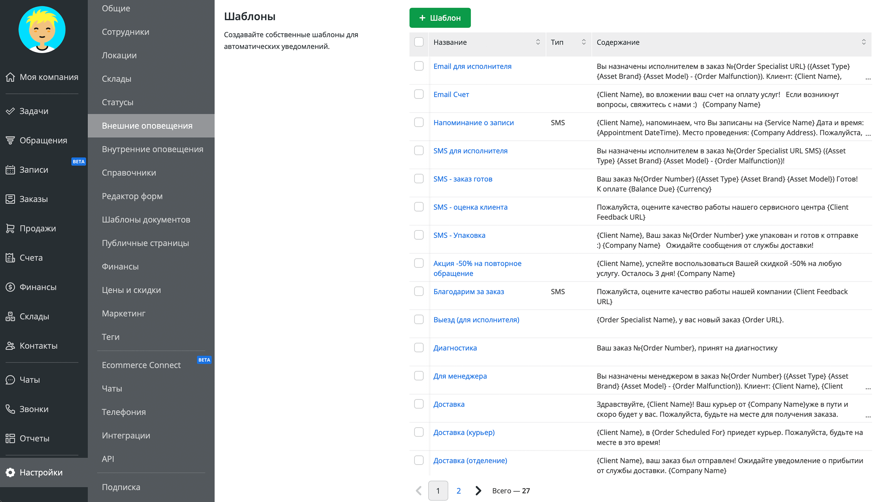Screen dimensions: 893x502
Task: Go to the next page with the right arrow
Action: pos(478,490)
